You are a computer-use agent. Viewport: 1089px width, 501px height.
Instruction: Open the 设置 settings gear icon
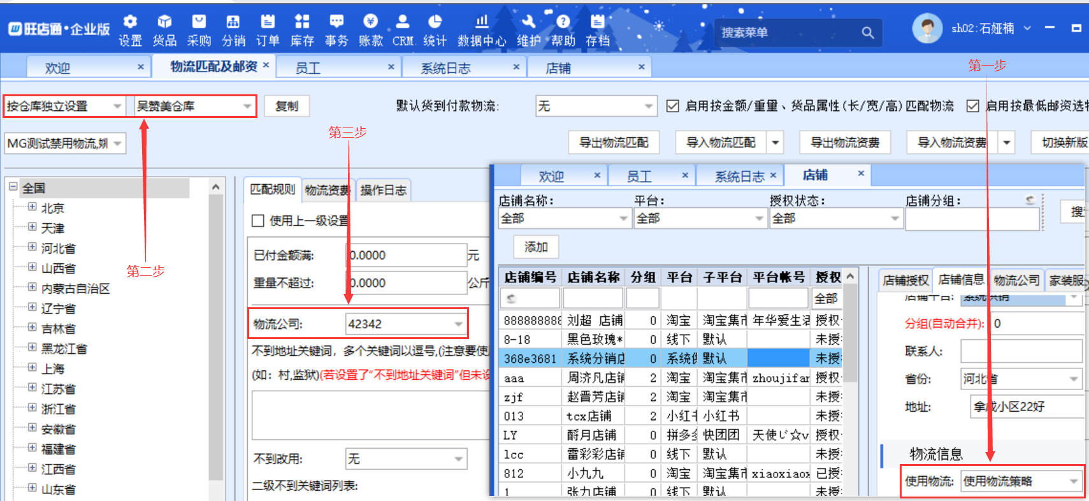(130, 22)
